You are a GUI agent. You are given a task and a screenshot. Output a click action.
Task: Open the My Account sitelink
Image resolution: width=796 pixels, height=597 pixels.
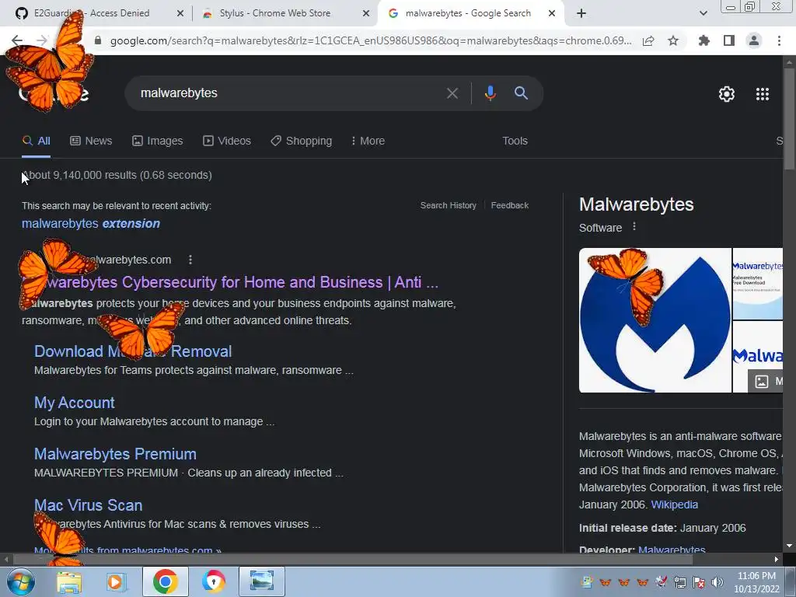(x=74, y=403)
